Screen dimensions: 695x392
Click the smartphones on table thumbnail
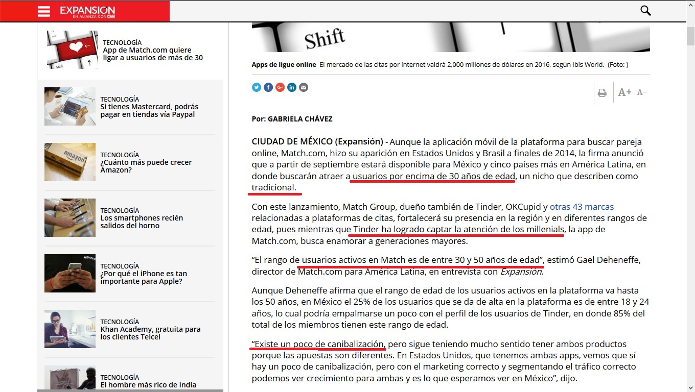point(70,217)
